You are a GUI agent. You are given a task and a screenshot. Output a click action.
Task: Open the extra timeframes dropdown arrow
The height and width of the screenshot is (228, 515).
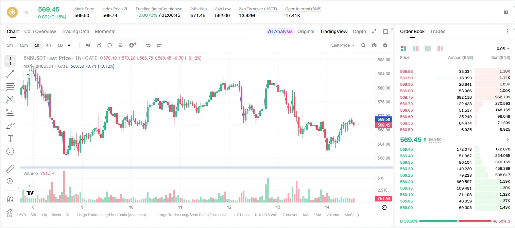click(69, 45)
